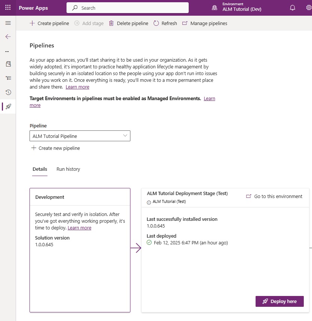Image resolution: width=312 pixels, height=321 pixels.
Task: Click solution version 1.0.0.645 in Development
Action: pyautogui.click(x=44, y=245)
